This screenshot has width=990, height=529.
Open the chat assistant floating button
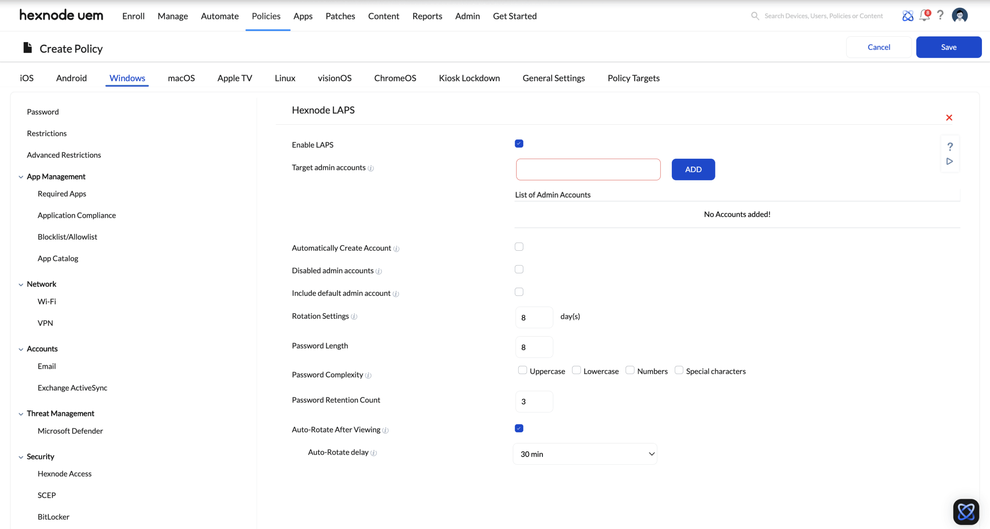(966, 512)
